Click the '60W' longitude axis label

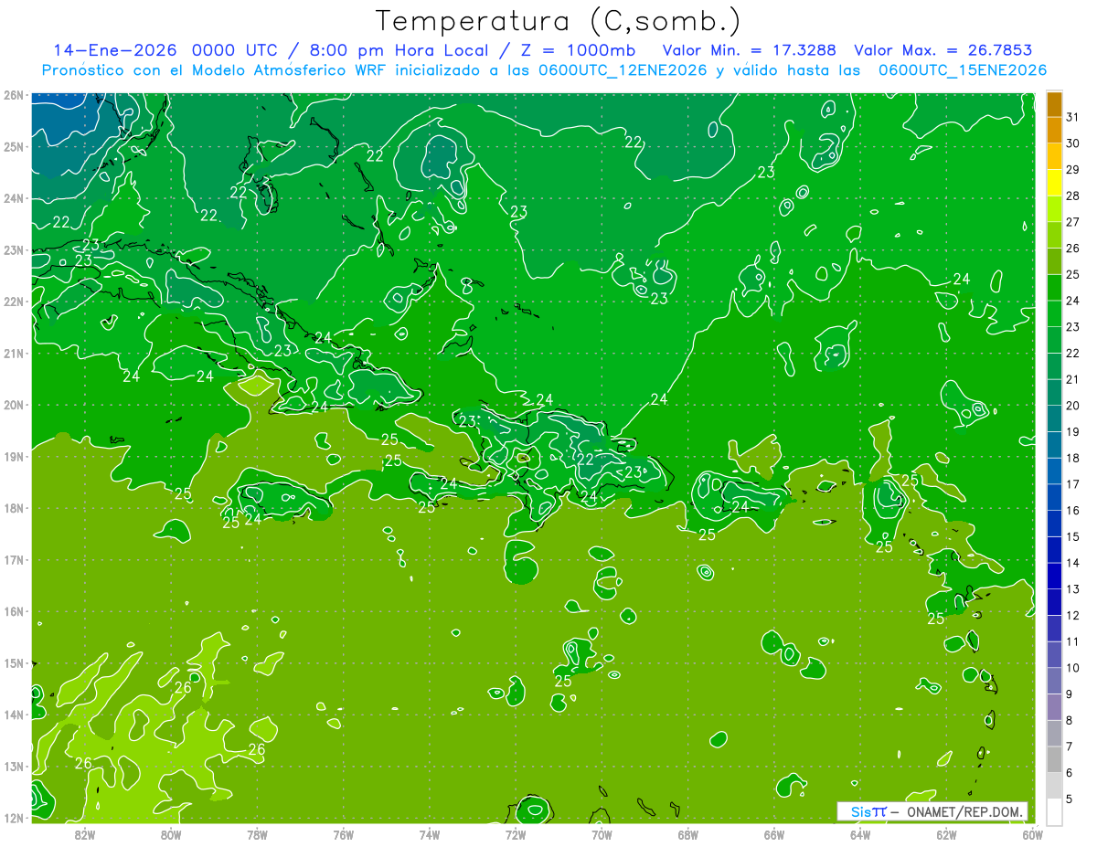point(1032,834)
